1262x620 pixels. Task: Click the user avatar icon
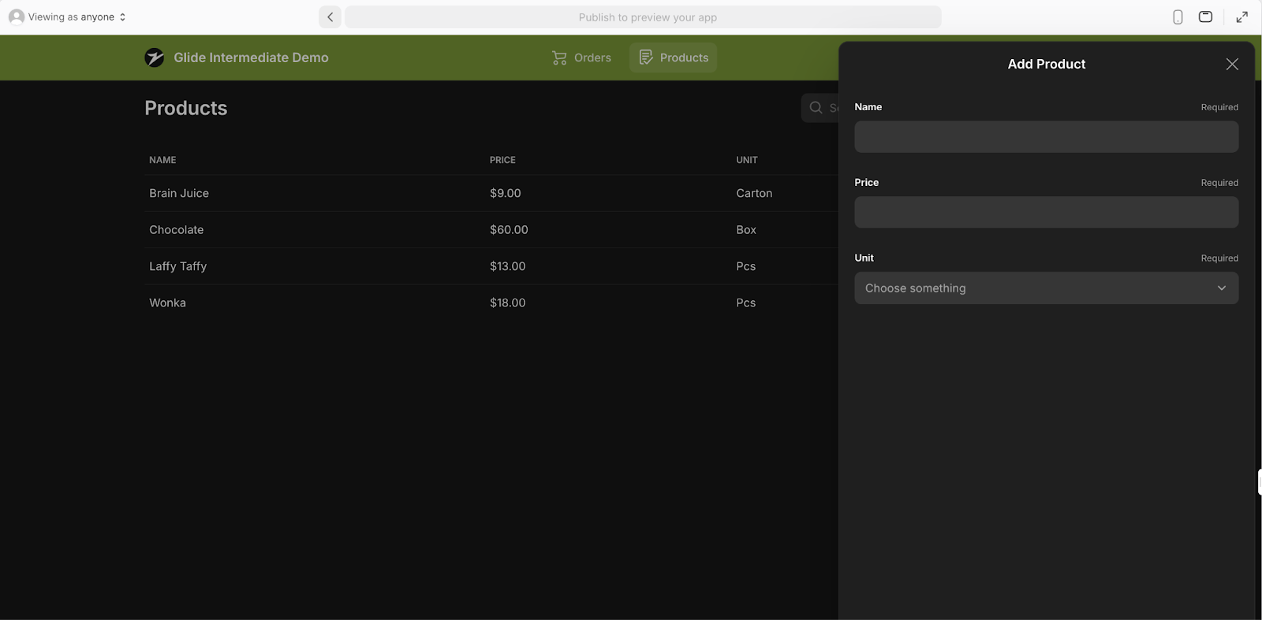click(17, 17)
